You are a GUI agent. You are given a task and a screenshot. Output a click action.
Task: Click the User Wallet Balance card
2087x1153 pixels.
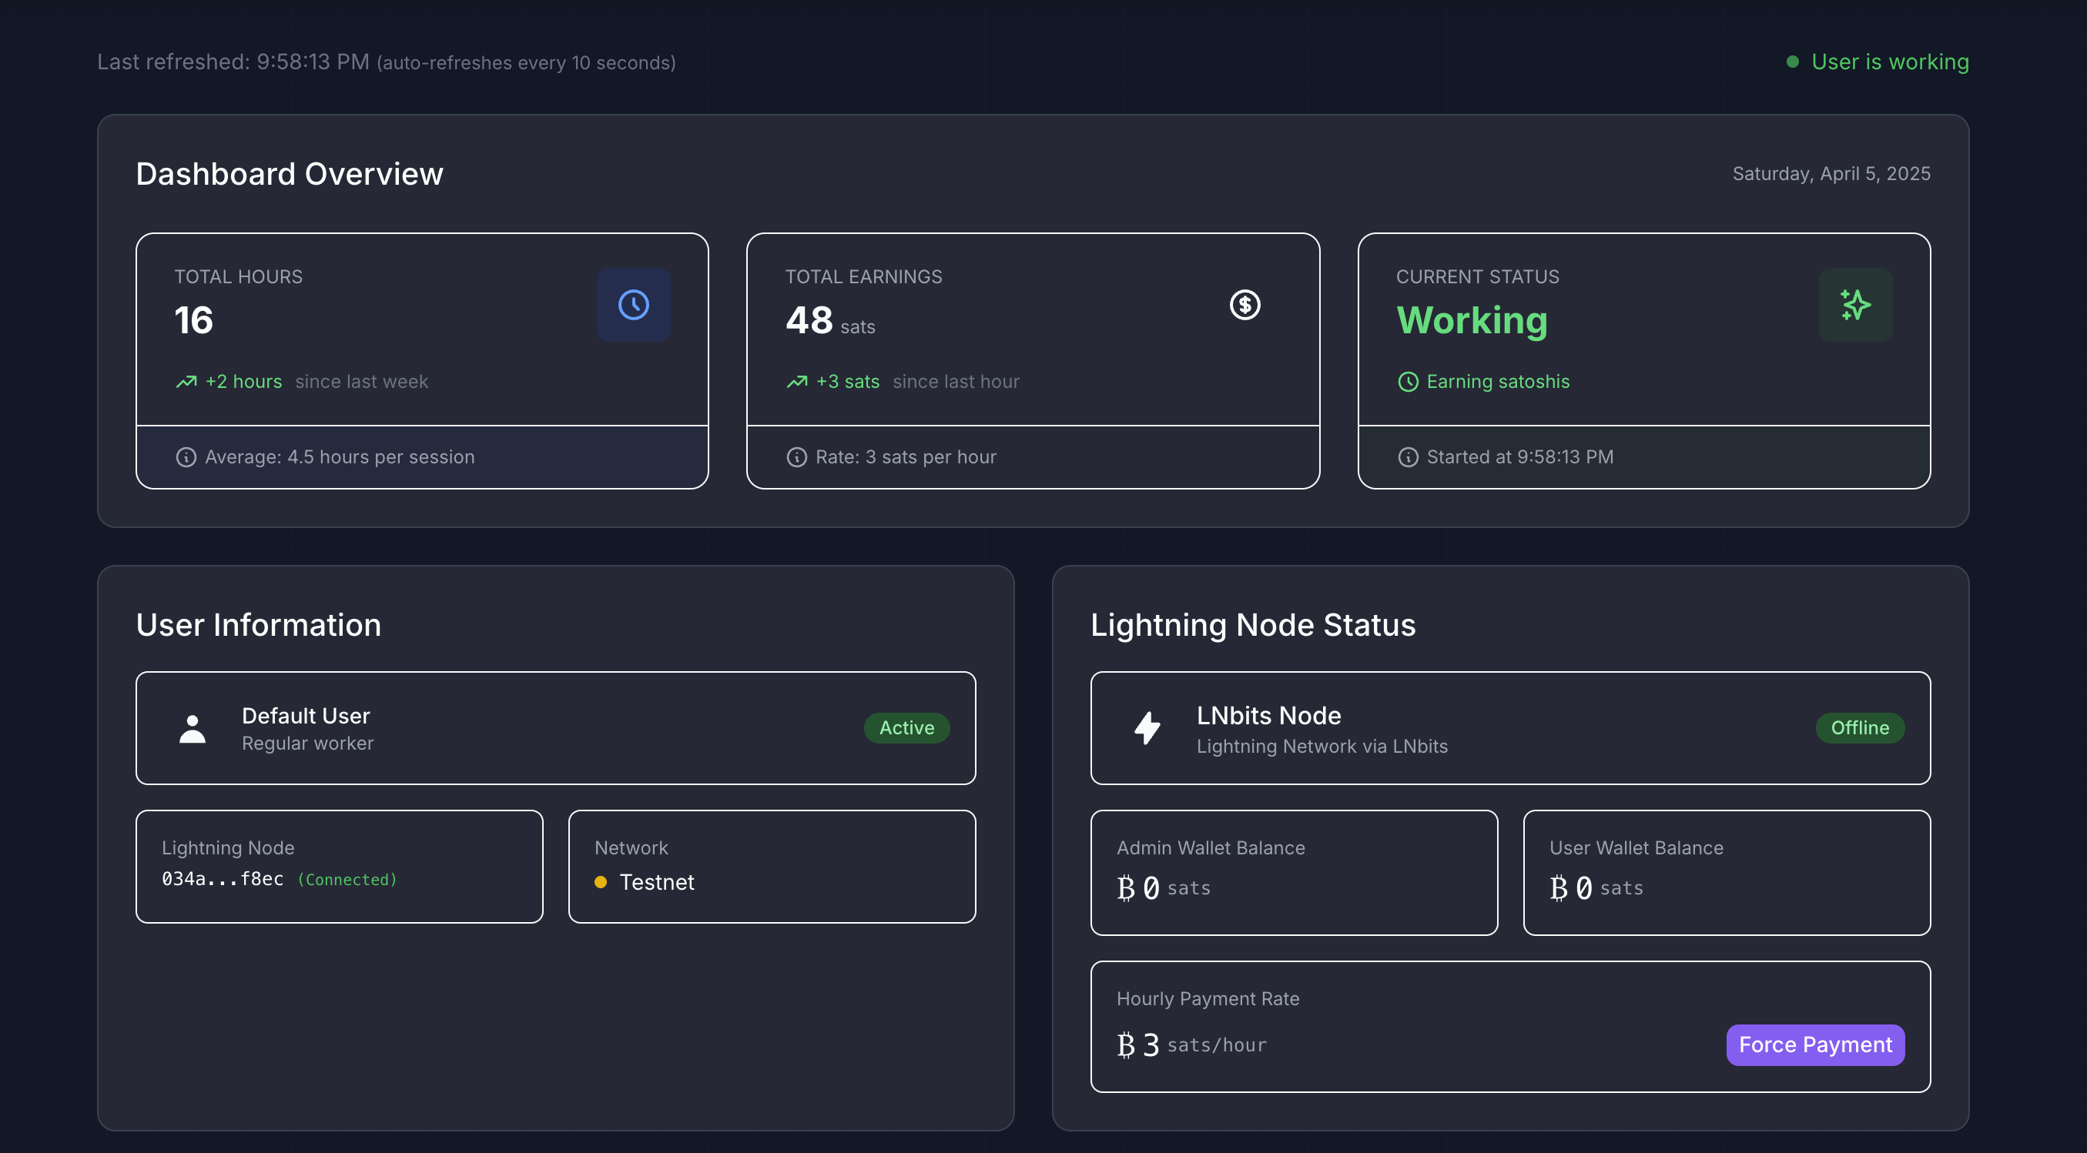coord(1726,872)
